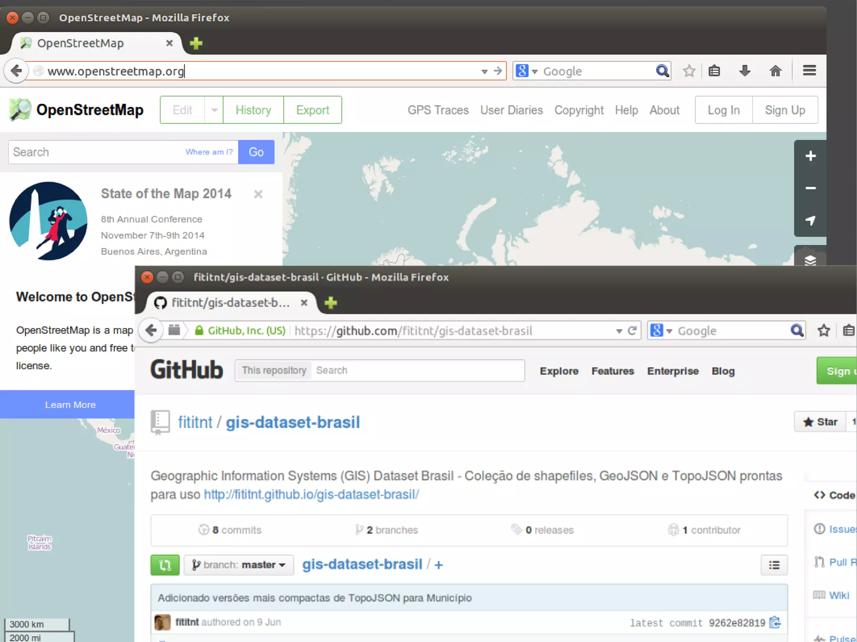
Task: Dismiss the State of the Map 2014 banner
Action: coord(258,194)
